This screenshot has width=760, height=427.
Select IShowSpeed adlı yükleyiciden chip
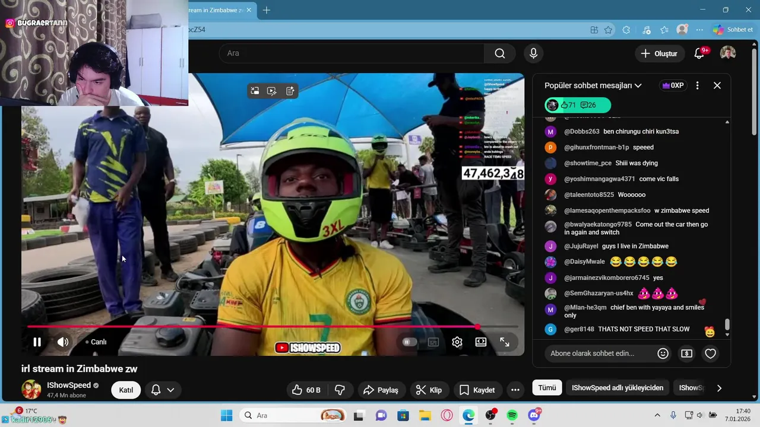617,388
